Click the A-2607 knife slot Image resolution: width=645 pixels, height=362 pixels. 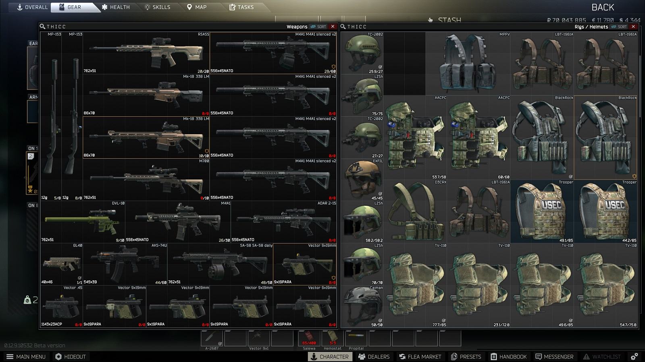[212, 338]
